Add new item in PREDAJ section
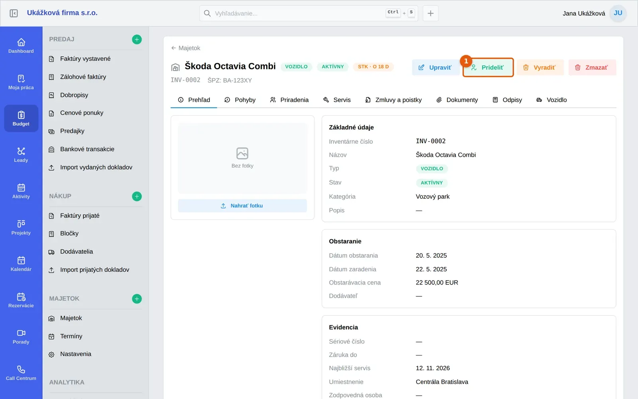The height and width of the screenshot is (399, 638). point(137,40)
